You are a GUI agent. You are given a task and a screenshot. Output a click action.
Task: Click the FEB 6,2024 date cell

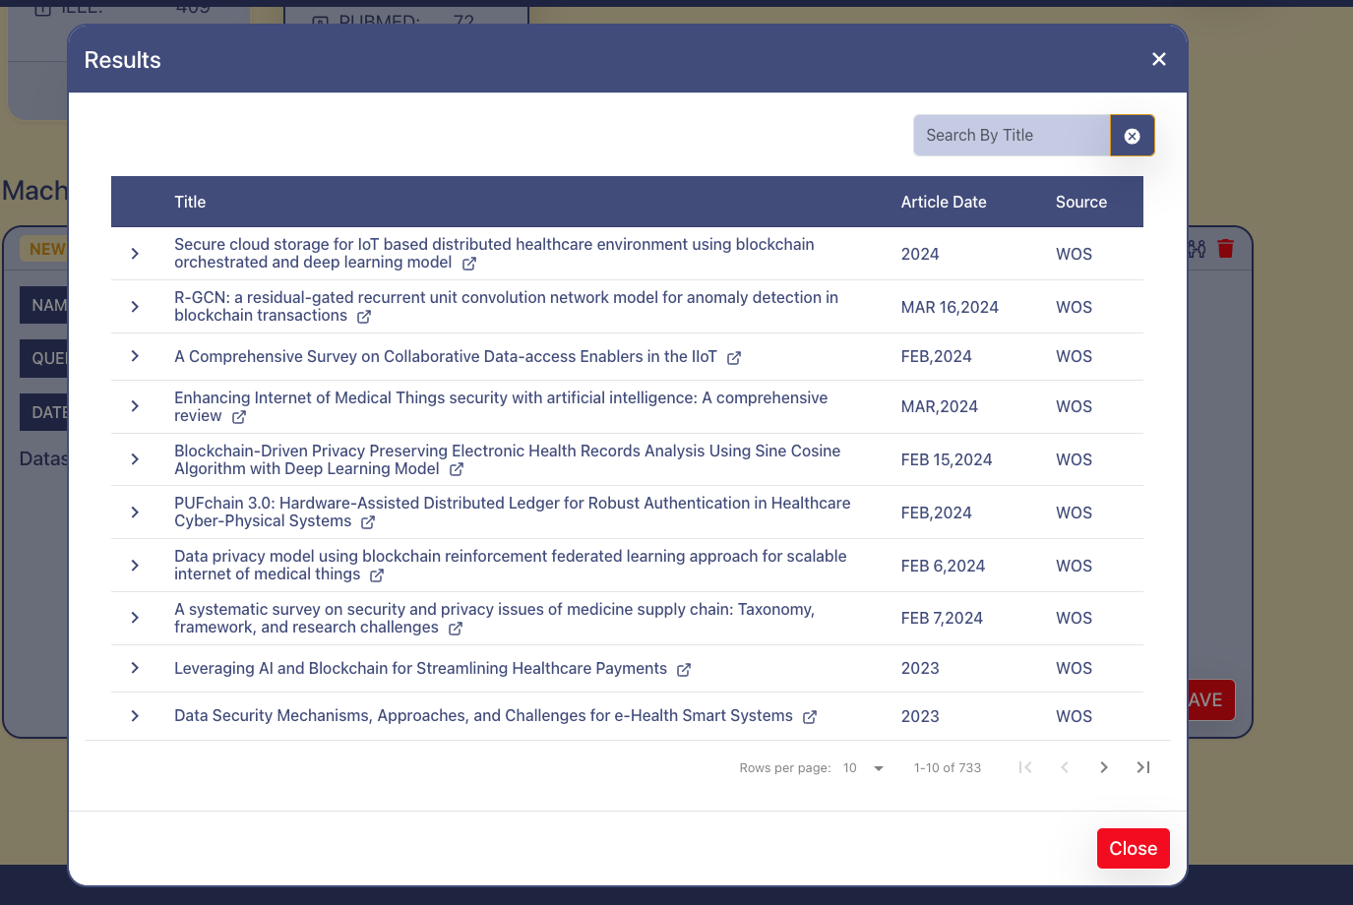[x=943, y=566]
